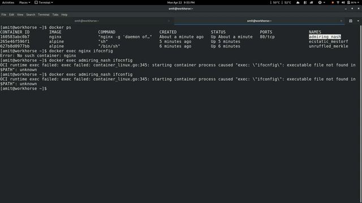Click container ID 160583abc0b7

pyautogui.click(x=15, y=37)
